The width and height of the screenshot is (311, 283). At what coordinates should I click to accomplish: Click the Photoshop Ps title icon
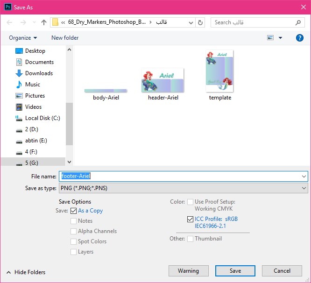tap(8, 7)
